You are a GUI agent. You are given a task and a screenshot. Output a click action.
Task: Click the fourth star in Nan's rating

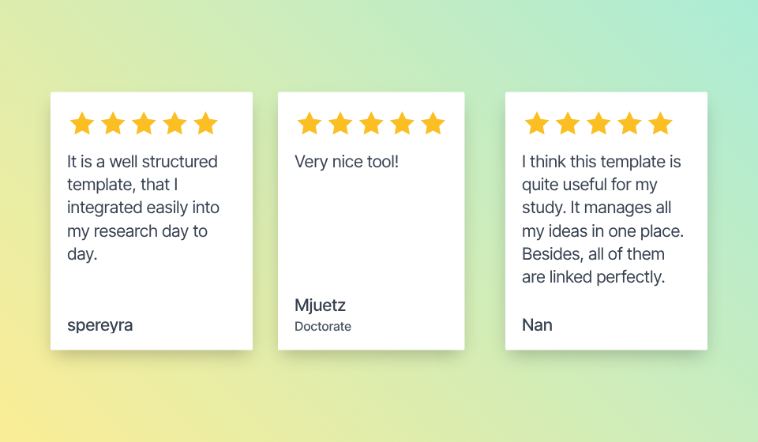[x=630, y=123]
